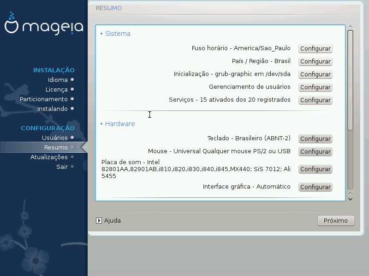Click the Inicialização grub-graphic em /dev/sda text

coord(232,74)
